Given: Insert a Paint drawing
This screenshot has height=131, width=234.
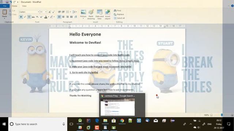Looking at the screenshot, I should (x=91, y=15).
